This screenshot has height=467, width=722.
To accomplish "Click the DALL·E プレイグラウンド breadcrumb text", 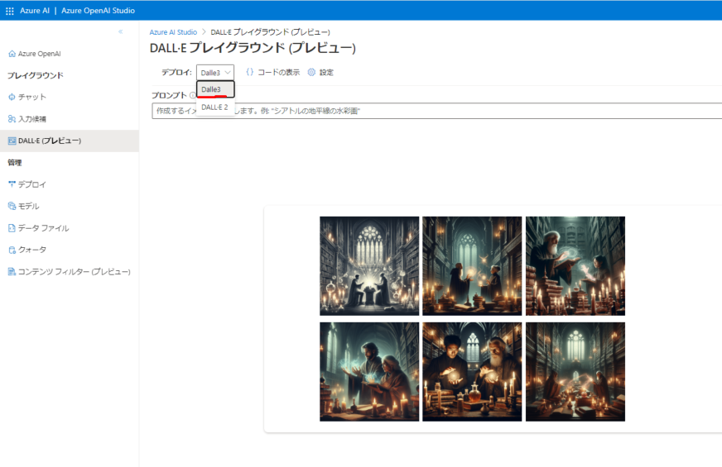I will point(270,32).
